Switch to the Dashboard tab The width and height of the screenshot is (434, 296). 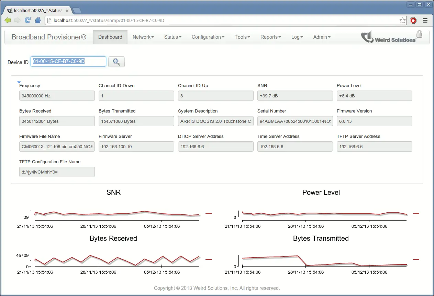coord(110,37)
